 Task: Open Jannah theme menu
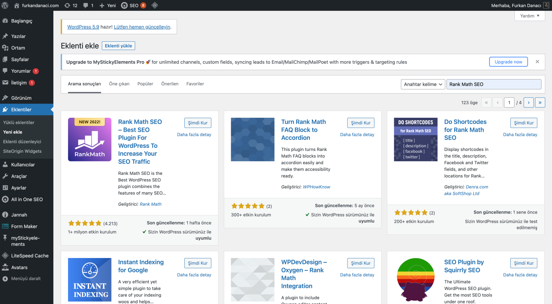(x=26, y=215)
